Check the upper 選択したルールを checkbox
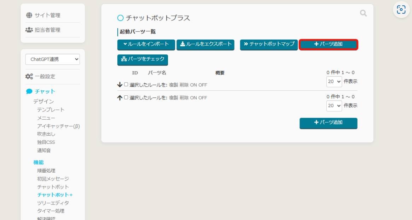The image size is (412, 220). point(126,84)
